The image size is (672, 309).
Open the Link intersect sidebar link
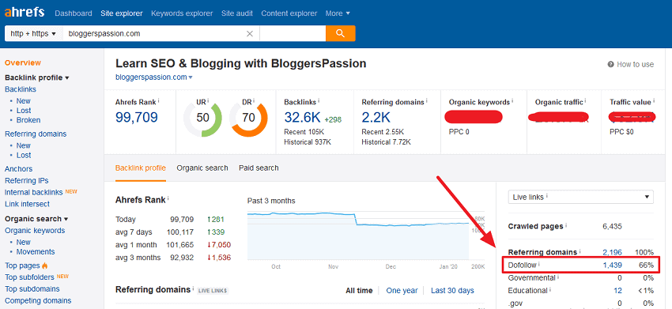(27, 204)
